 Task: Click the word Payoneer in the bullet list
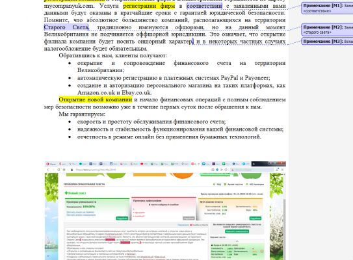257,78
